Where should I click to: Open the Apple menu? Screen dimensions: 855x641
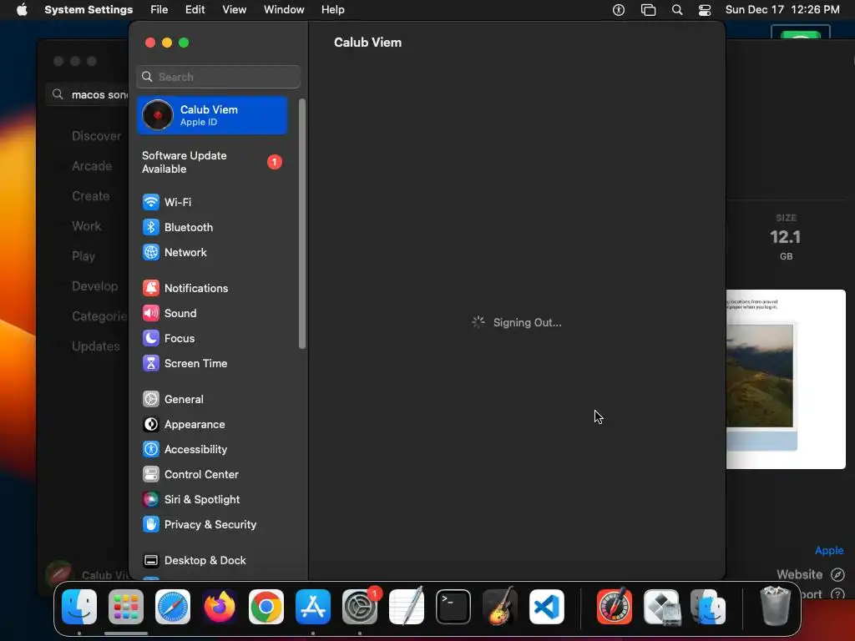point(21,10)
